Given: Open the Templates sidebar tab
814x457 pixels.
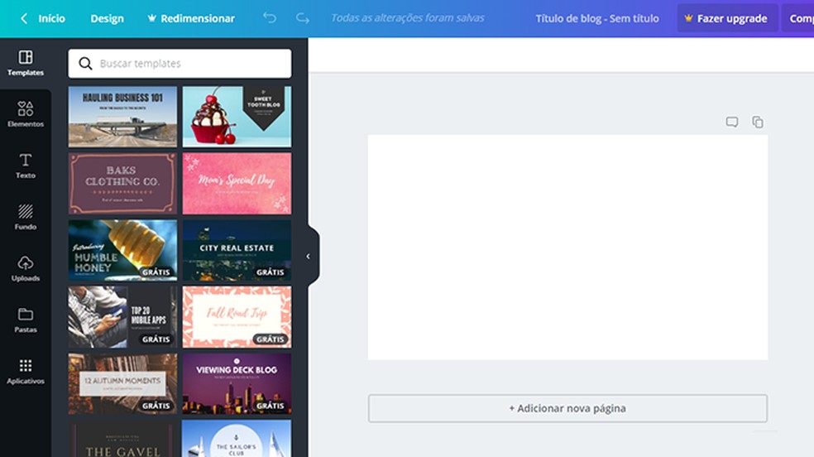Looking at the screenshot, I should pos(26,64).
